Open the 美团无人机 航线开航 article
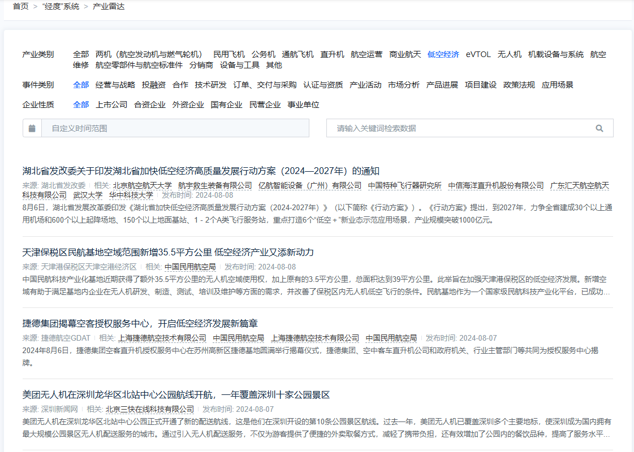 176,394
